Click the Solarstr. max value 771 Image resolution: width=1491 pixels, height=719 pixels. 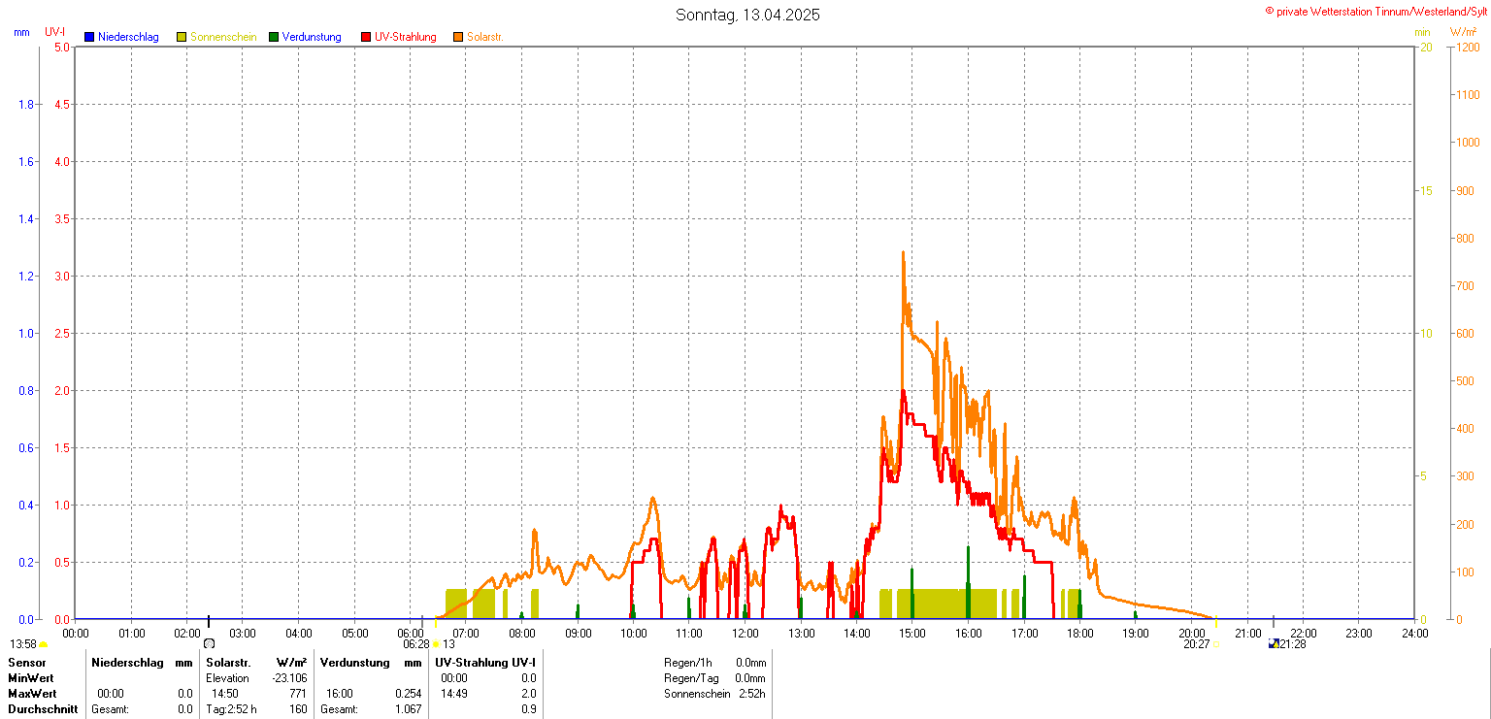click(298, 694)
